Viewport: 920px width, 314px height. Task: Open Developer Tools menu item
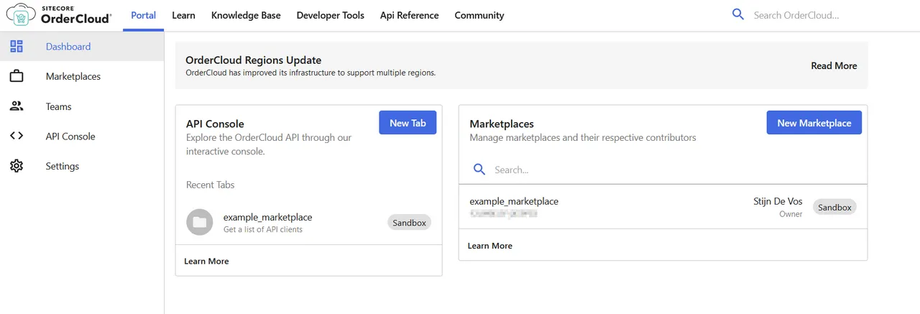(x=331, y=15)
